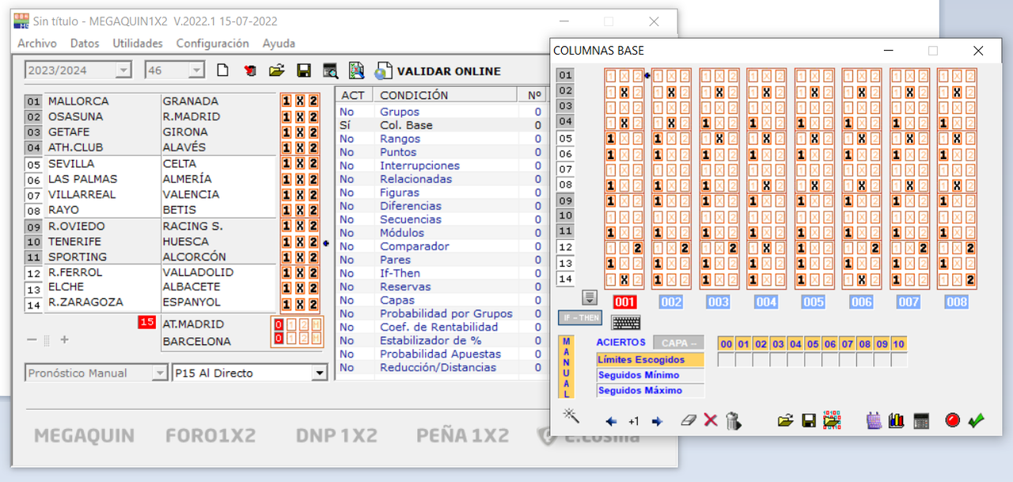The height and width of the screenshot is (482, 1013).
Task: Click the red X delete icon
Action: pos(711,420)
